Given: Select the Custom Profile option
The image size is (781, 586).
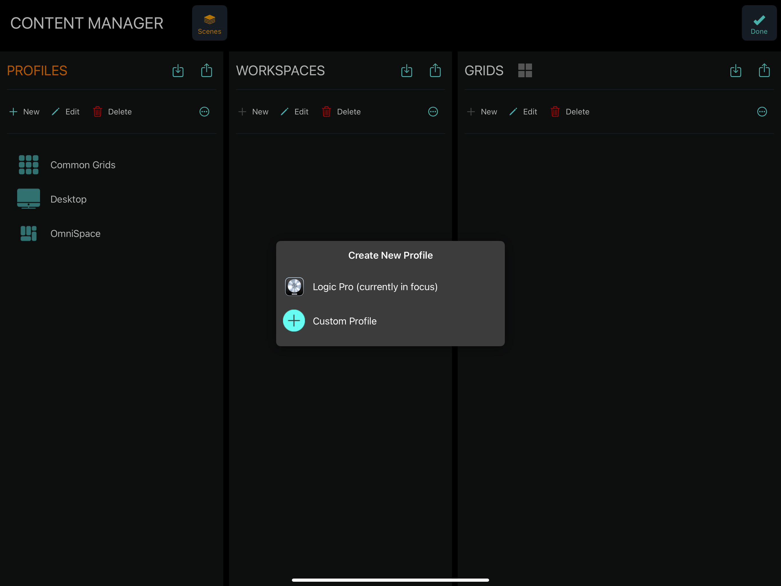Looking at the screenshot, I should coord(344,321).
